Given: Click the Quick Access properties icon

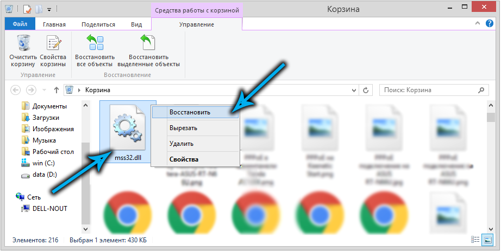Looking at the screenshot, I should click(x=27, y=9).
